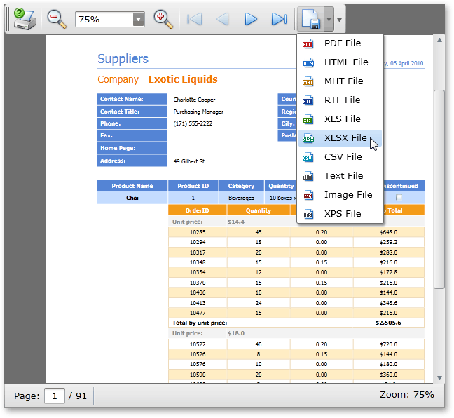The width and height of the screenshot is (454, 418).
Task: Select XLSX File export option
Action: 345,138
